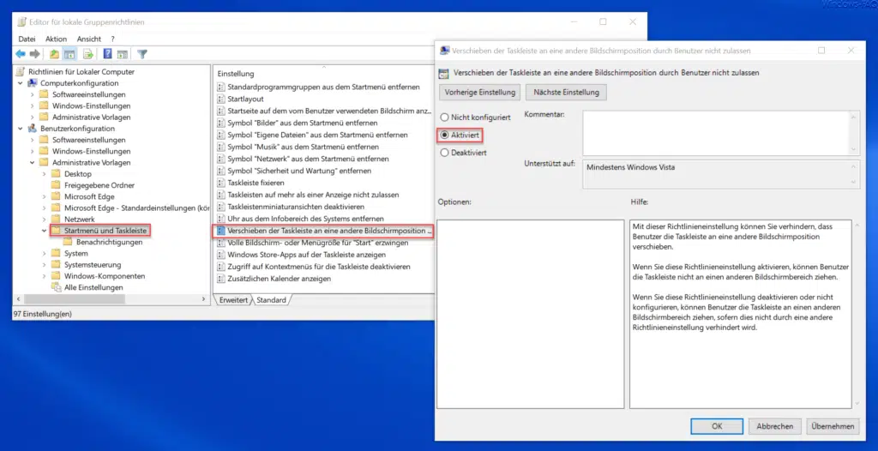Click the blue Back arrow in toolbar
Screen dimensions: 878x451
coord(20,53)
